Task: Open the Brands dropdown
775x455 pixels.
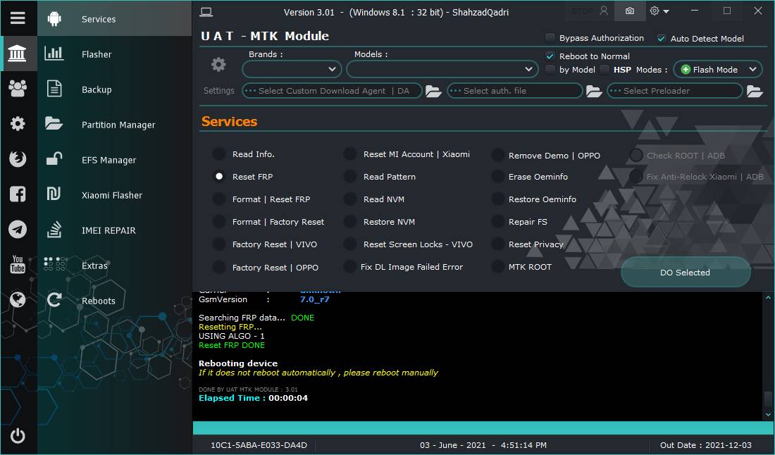Action: click(292, 69)
